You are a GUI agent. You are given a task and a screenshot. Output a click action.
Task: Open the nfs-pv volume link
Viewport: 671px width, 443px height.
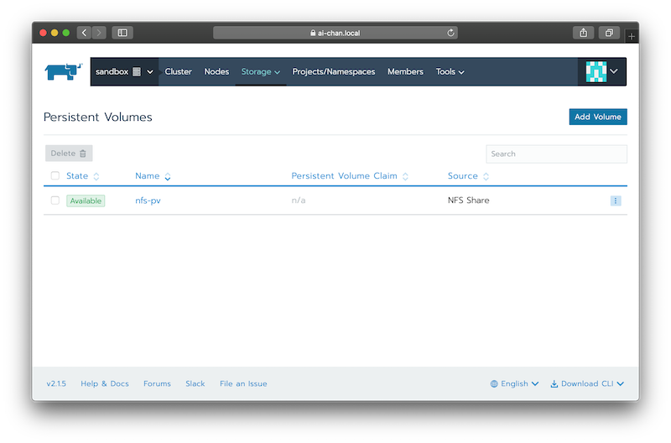[x=148, y=201]
